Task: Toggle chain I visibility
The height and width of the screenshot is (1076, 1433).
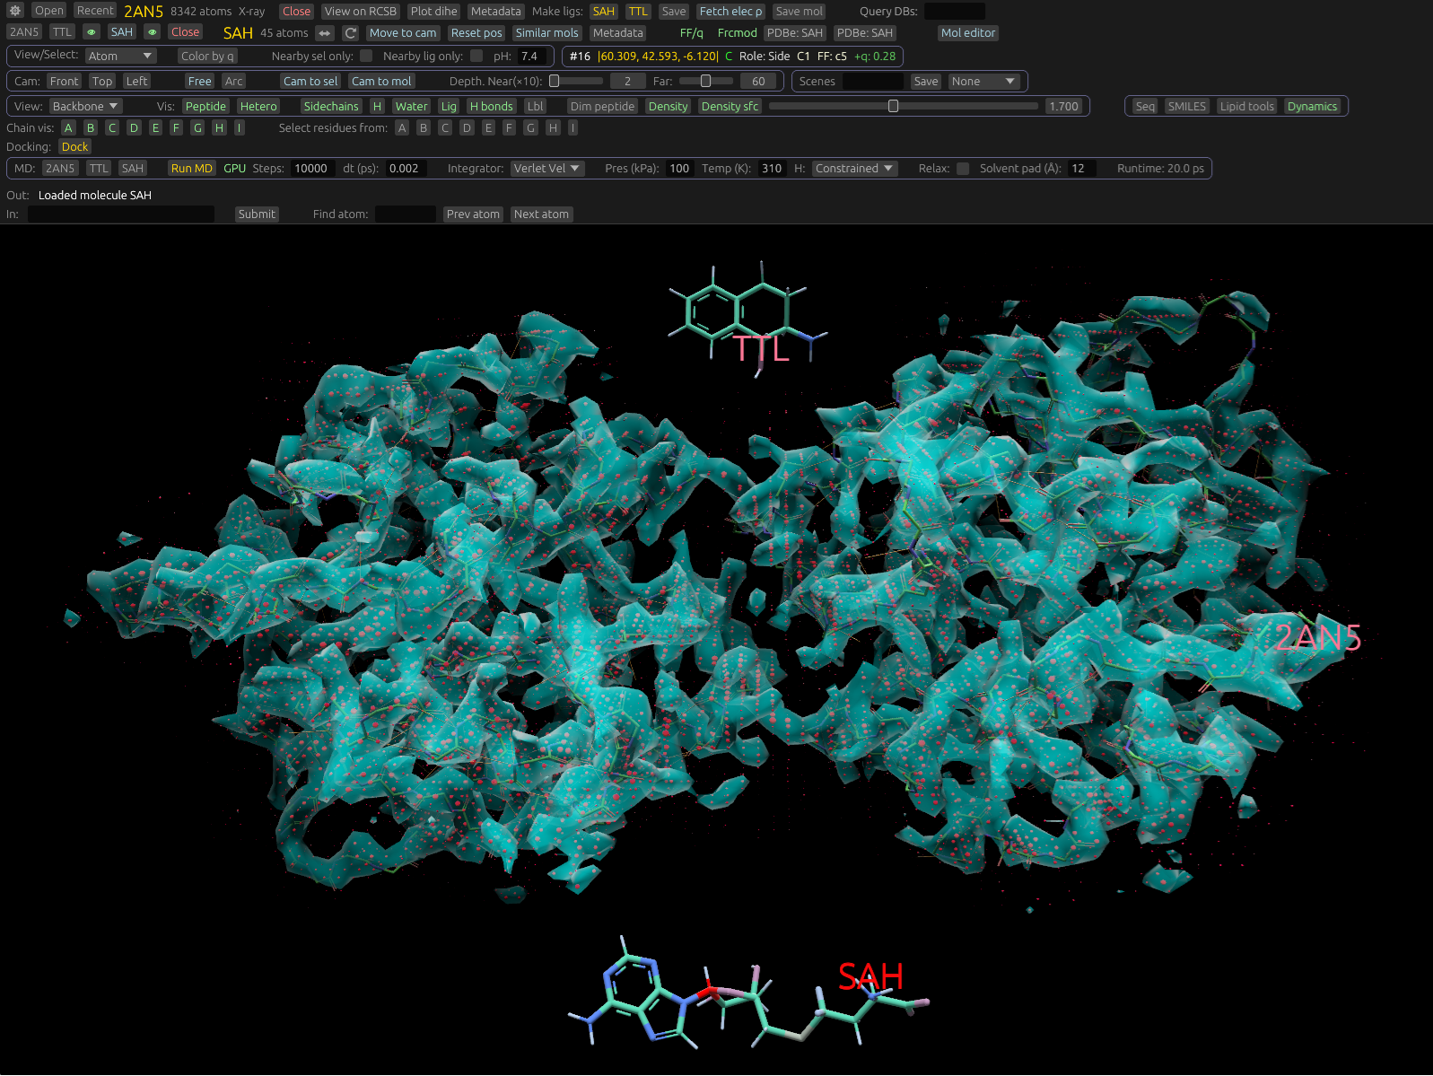Action: point(240,127)
